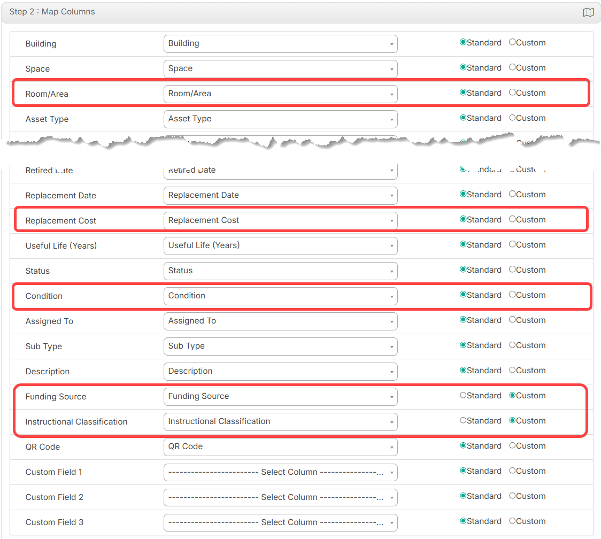
Task: Select Custom radio for Space row
Action: coord(512,67)
